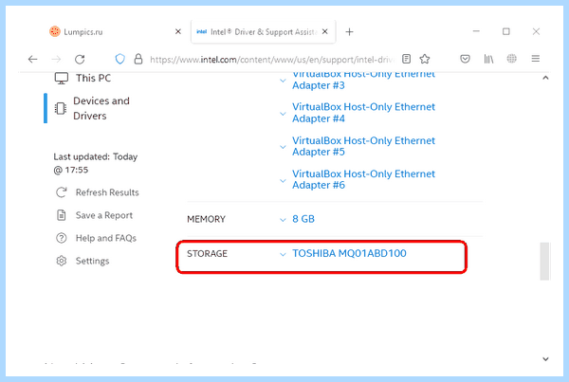The image size is (569, 382).
Task: Close the Intel Driver & Support Assistant tab
Action: point(325,31)
